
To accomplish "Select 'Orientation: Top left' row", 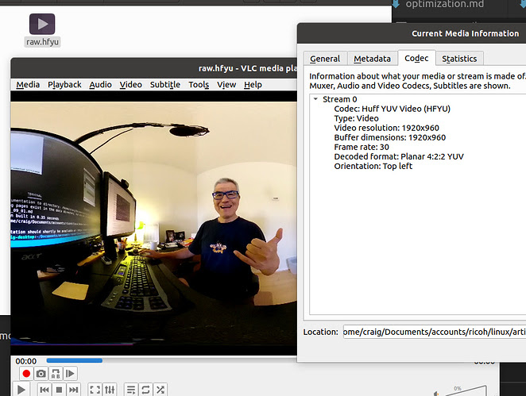I will click(x=373, y=166).
